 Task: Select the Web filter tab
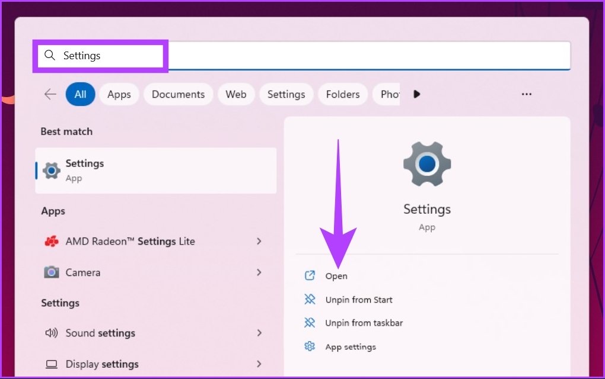tap(235, 94)
